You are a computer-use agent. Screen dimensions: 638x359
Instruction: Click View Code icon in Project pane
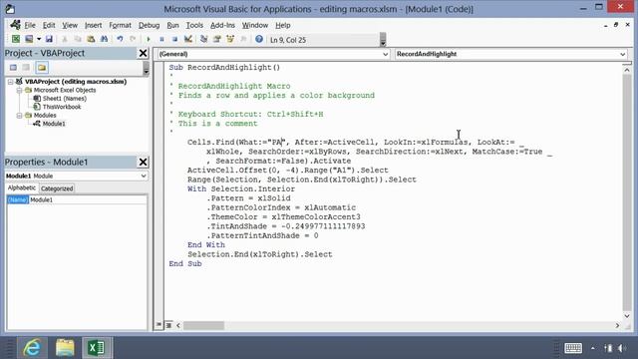click(x=13, y=68)
